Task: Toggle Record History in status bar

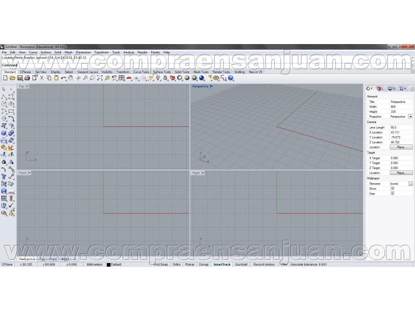Action: pos(264,264)
